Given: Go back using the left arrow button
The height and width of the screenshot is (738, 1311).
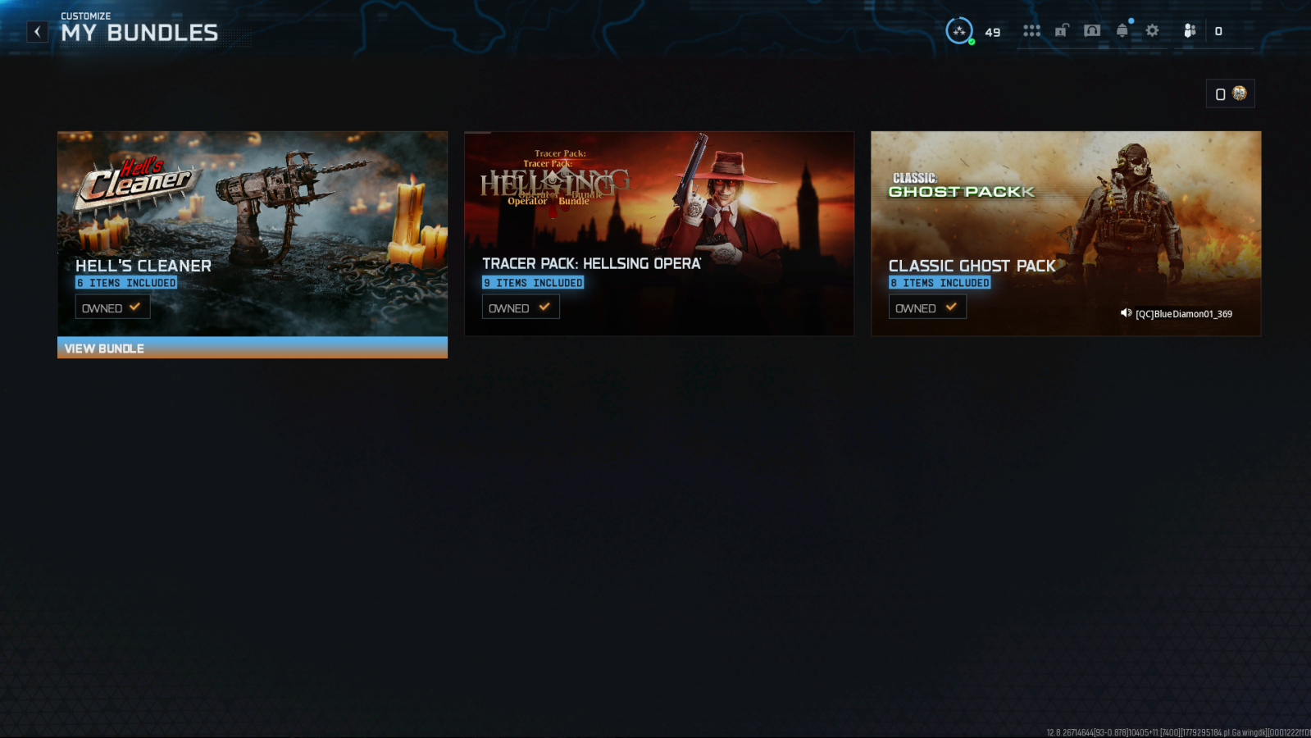Looking at the screenshot, I should pyautogui.click(x=37, y=32).
